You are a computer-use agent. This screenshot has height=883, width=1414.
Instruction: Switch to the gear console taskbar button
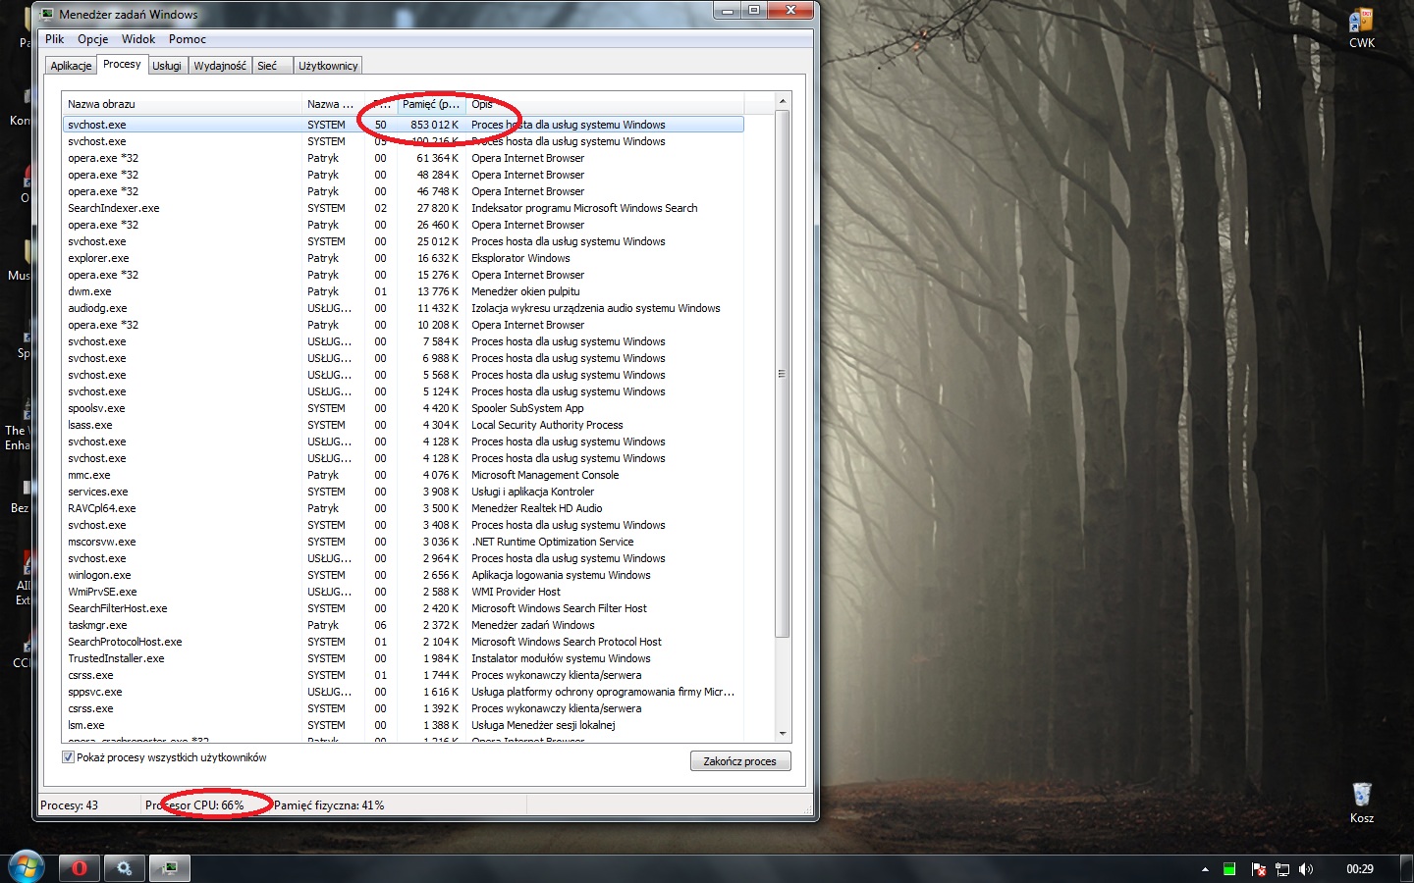pyautogui.click(x=124, y=868)
